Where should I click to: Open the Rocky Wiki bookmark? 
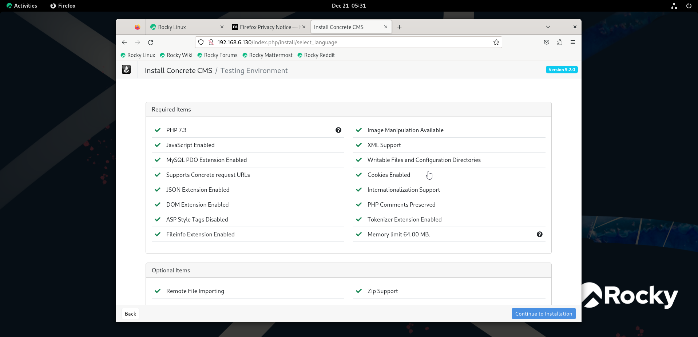click(176, 55)
